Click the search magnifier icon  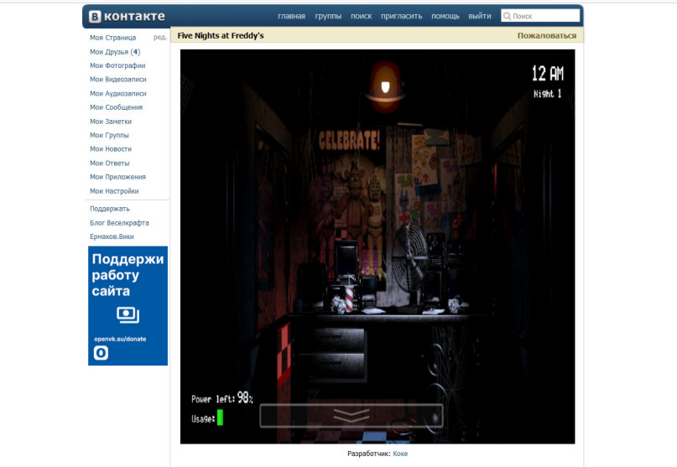pyautogui.click(x=507, y=16)
